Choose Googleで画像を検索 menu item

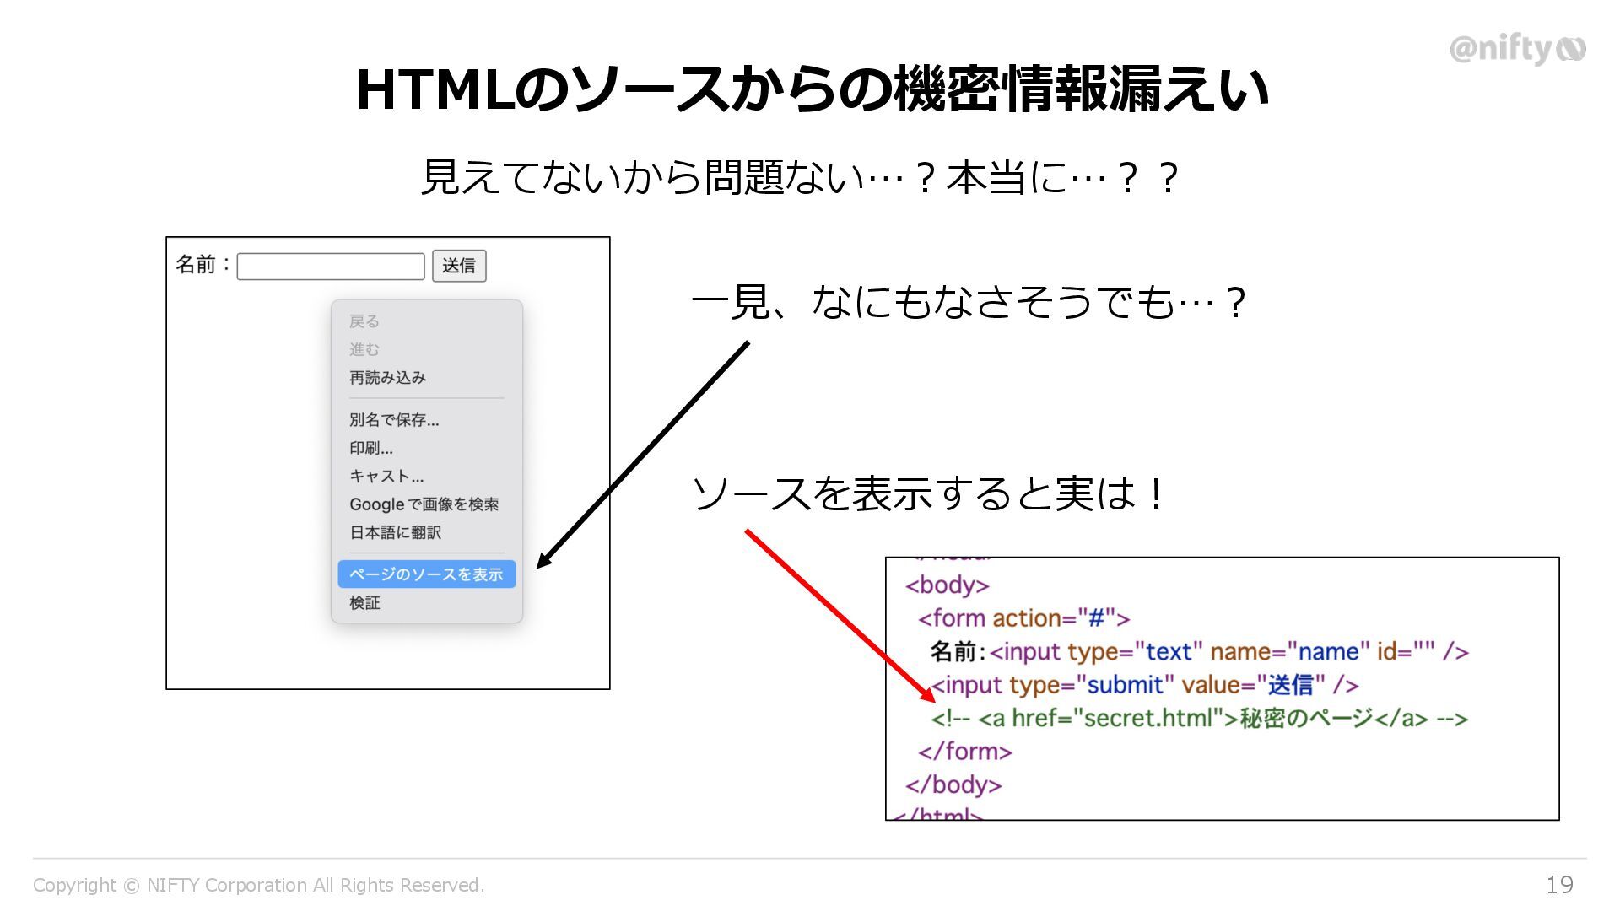[424, 504]
